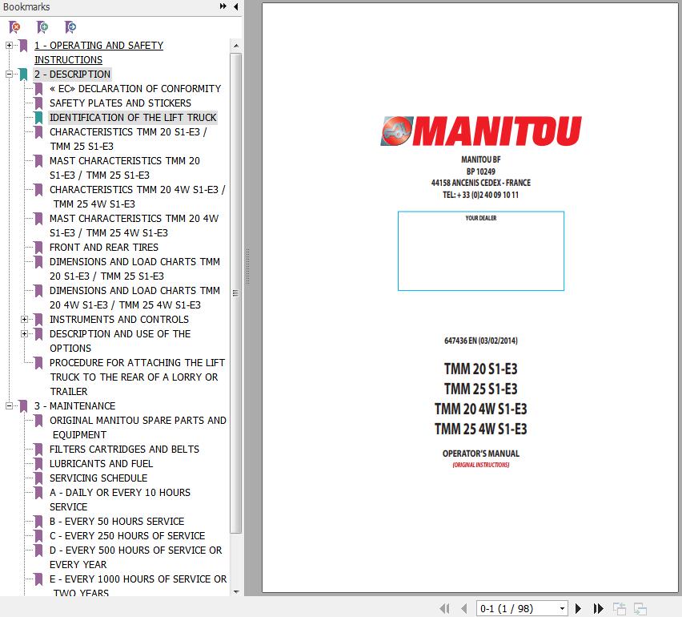Open DESCRIPTION AND USE OF THE OPTIONS bookmark
The width and height of the screenshot is (682, 617).
[120, 341]
